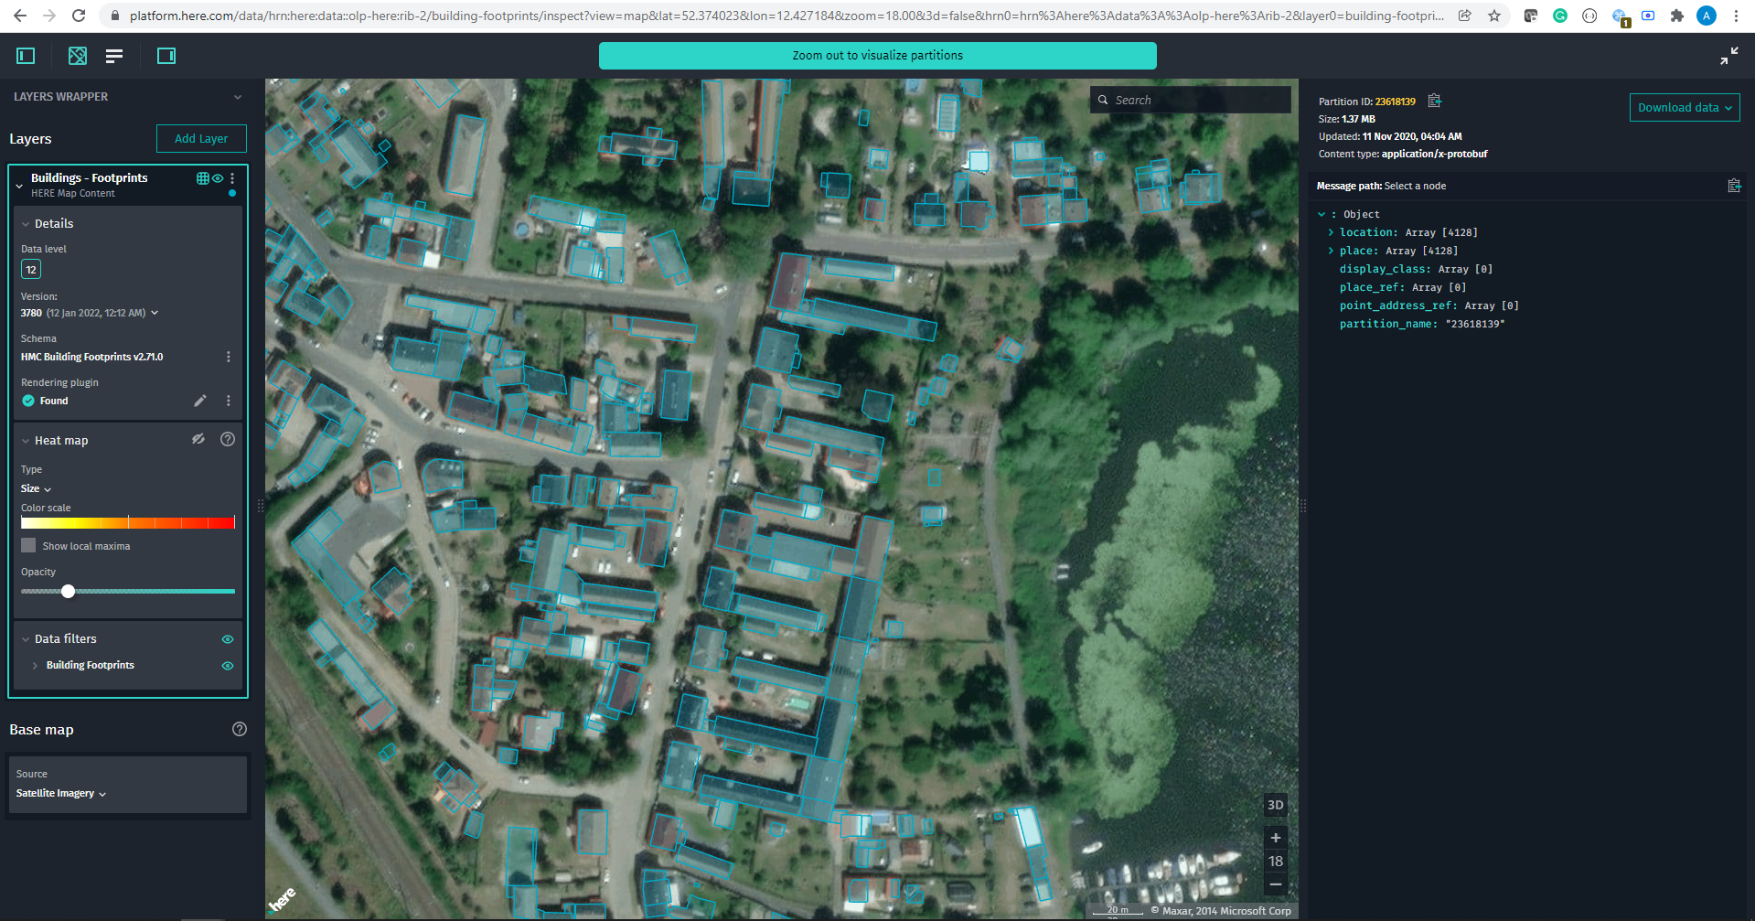Collapse the Buildings - Footprints layer
Image resolution: width=1755 pixels, height=921 pixels.
click(19, 185)
